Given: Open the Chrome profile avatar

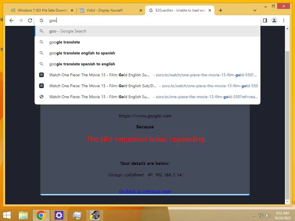Looking at the screenshot, I should (274, 20).
